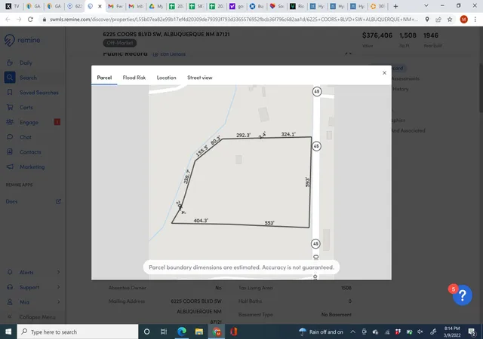The height and width of the screenshot is (339, 483).
Task: Open the Office icon on taskbar
Action: click(x=233, y=331)
